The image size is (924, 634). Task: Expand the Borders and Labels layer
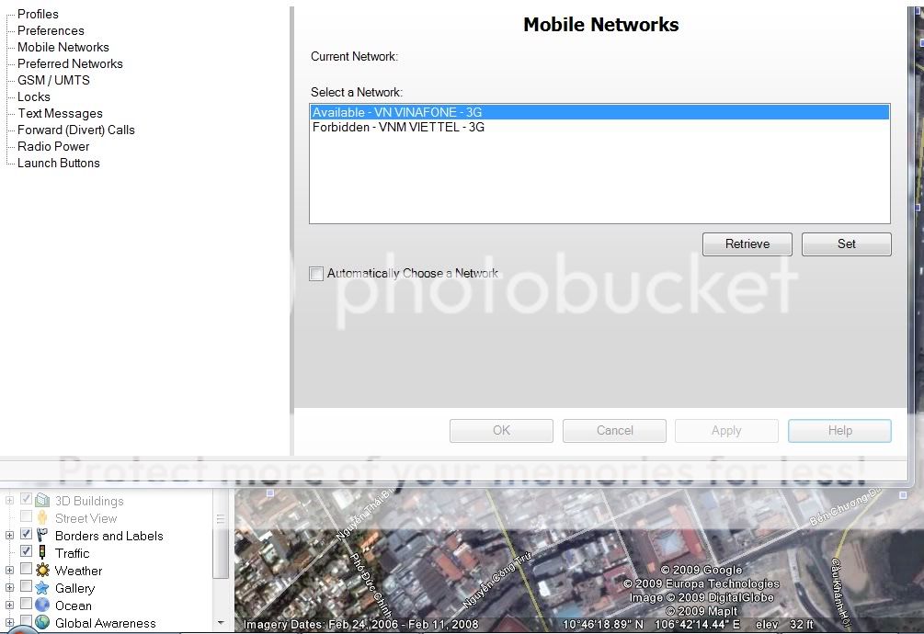(x=10, y=536)
